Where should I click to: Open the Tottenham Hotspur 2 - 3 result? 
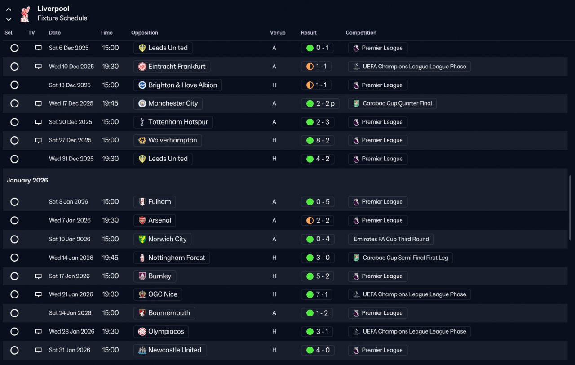tap(318, 122)
